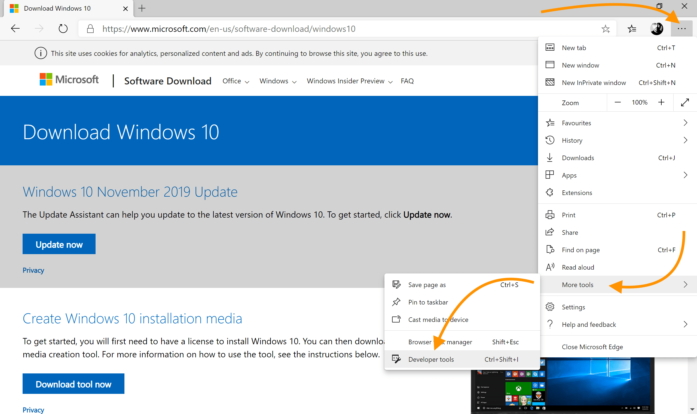The image size is (697, 414).
Task: Expand the Favourites submenu chevron
Action: 686,123
